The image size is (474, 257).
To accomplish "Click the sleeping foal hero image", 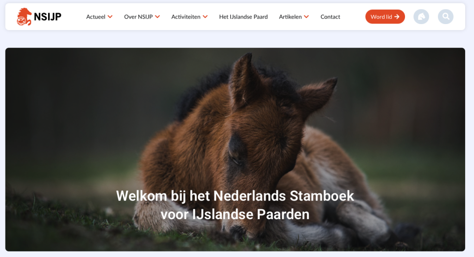I will (x=235, y=150).
